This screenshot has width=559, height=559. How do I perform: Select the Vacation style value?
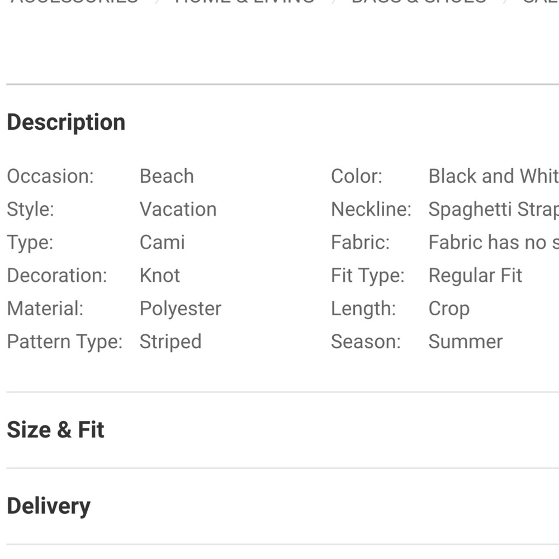click(178, 209)
